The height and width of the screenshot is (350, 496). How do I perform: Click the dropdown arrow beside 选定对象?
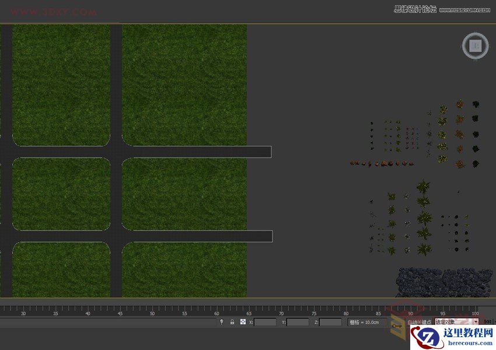point(477,321)
